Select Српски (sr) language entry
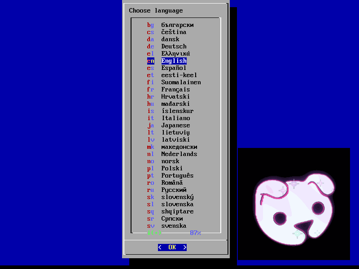 click(165, 219)
